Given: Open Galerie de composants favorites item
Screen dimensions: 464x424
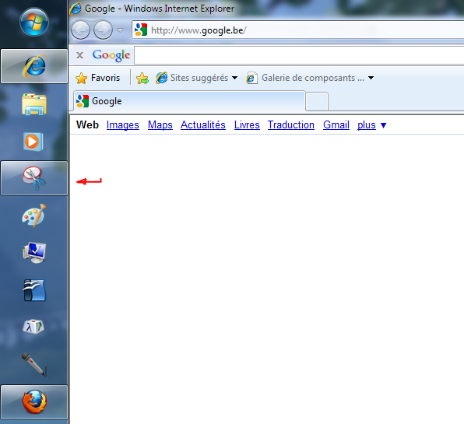Looking at the screenshot, I should [x=305, y=78].
